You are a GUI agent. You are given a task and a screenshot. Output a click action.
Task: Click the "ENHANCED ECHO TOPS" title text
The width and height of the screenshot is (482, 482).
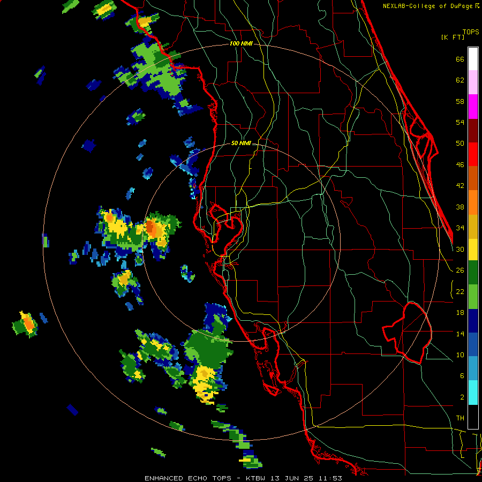(x=188, y=478)
